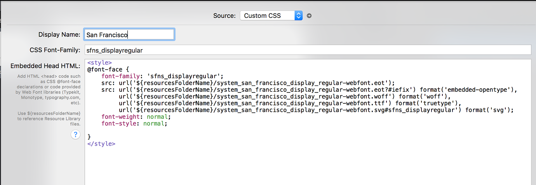Viewport: 536px width, 185px height.
Task: Click the src line ending in webfont.eot')
Action: pyautogui.click(x=248, y=83)
